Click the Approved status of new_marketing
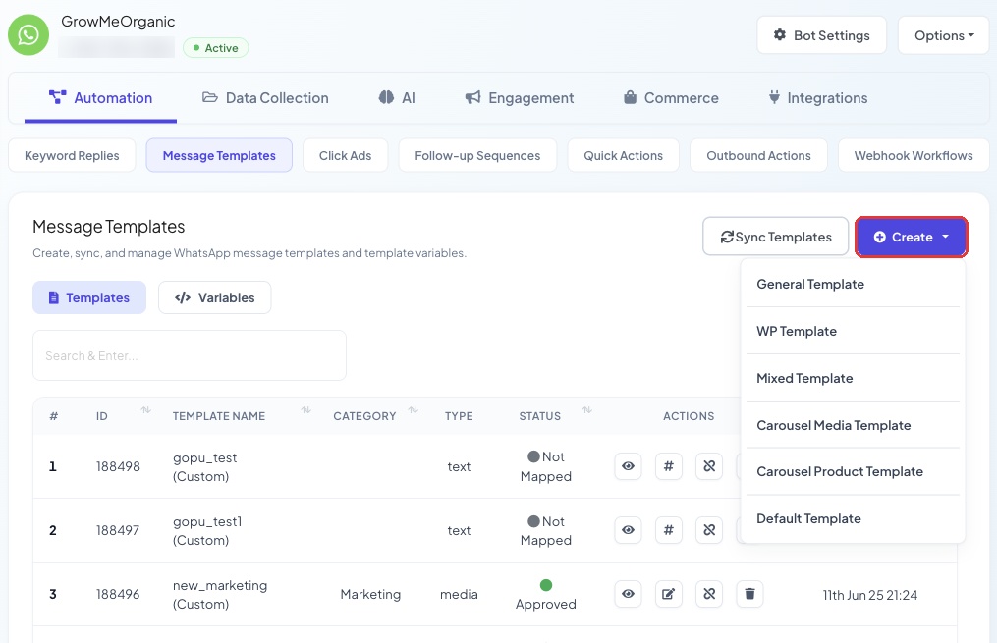Viewport: 997px width, 643px height. (545, 595)
